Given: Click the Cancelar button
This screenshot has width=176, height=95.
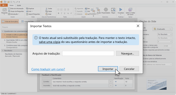Looking at the screenshot, I should click(129, 69).
